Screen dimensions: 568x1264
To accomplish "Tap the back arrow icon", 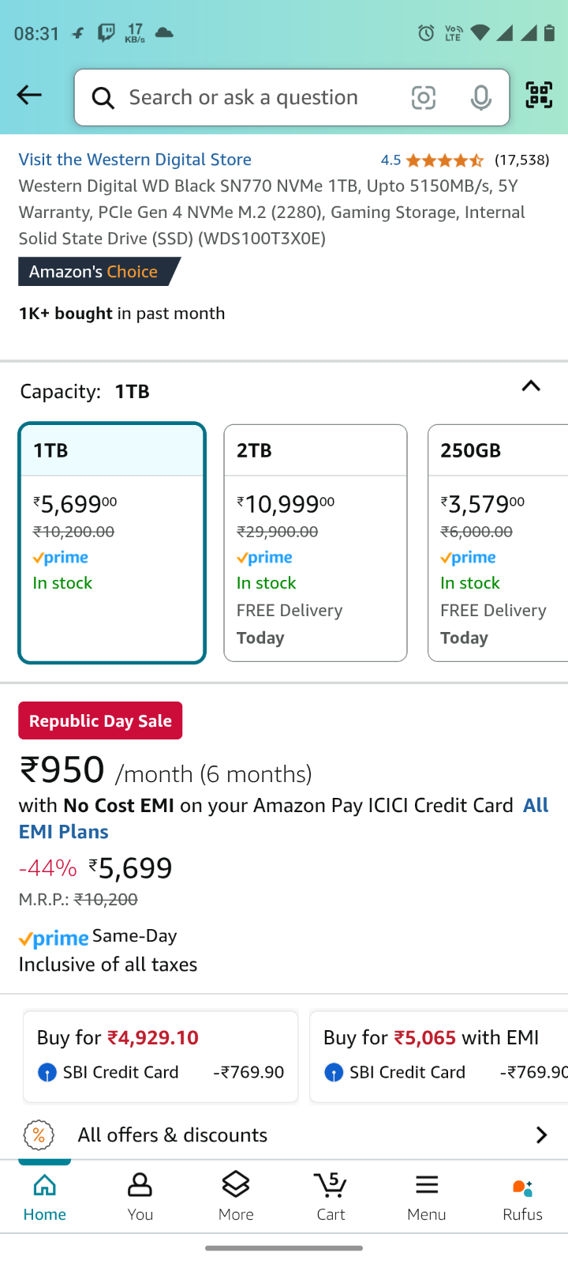I will click(x=29, y=96).
